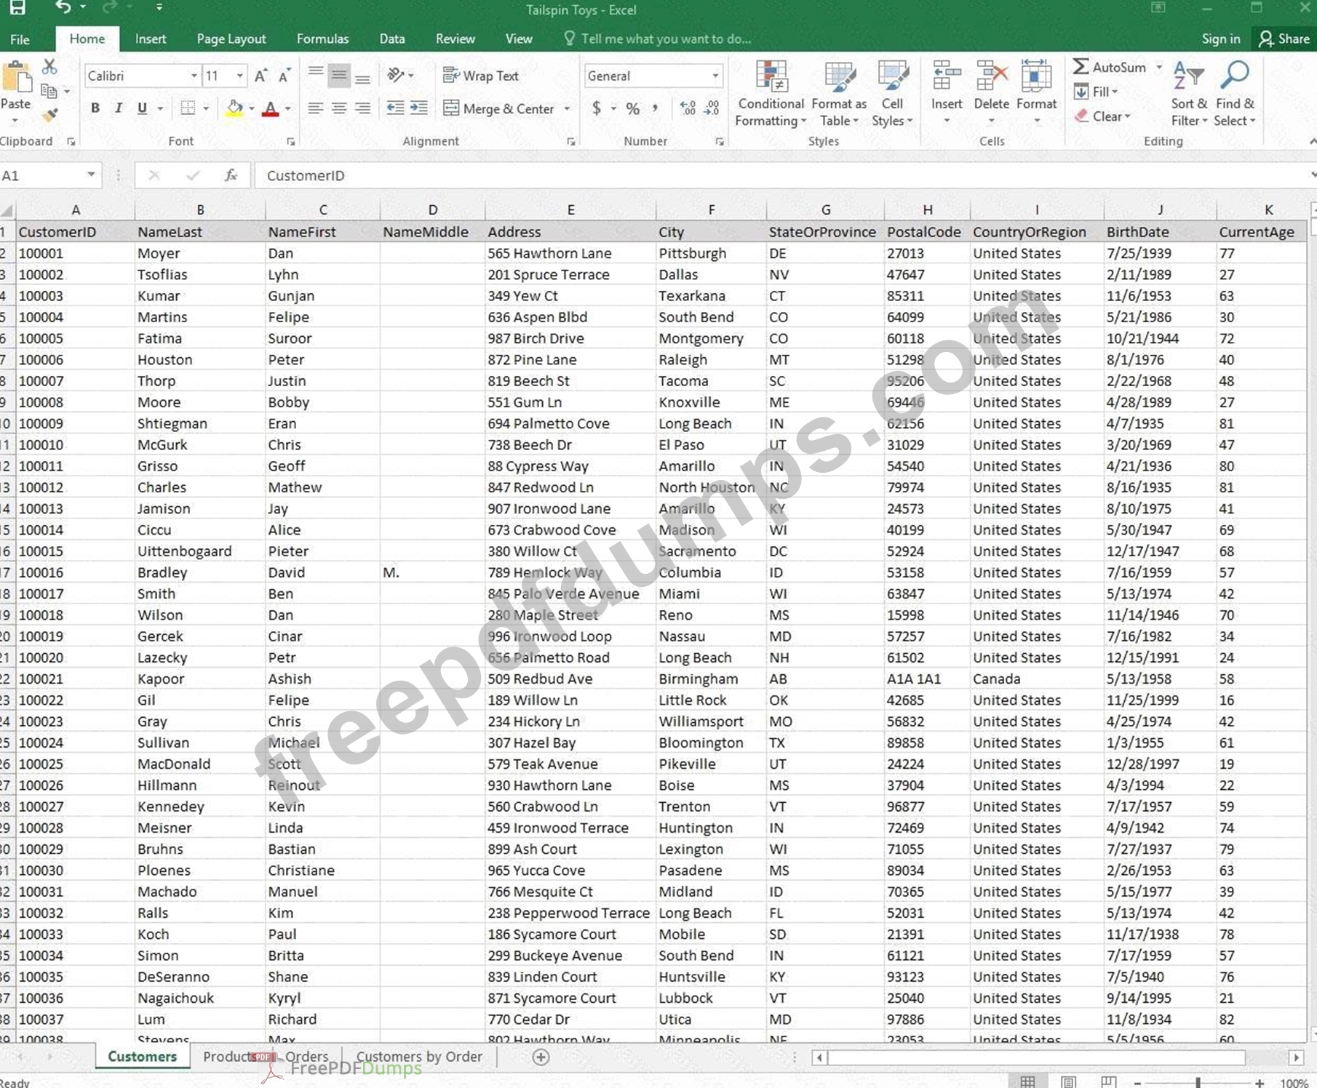
Task: Undo the last action
Action: pos(63,7)
